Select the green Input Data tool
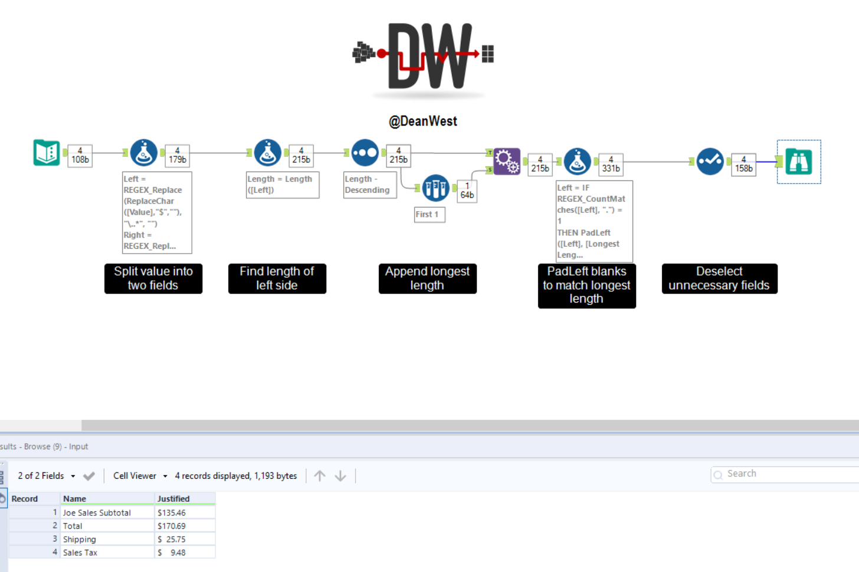Viewport: 859px width, 572px height. [x=47, y=152]
